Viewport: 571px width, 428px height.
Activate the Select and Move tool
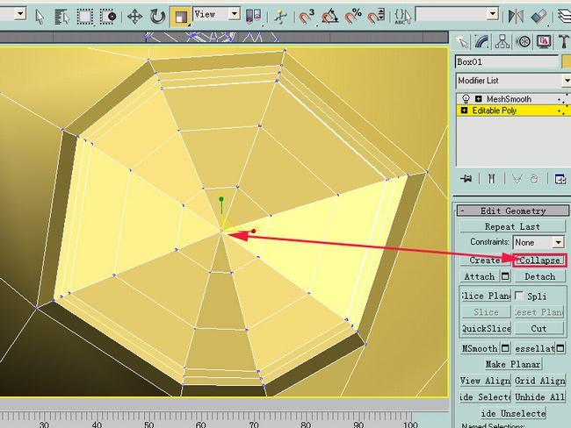point(134,17)
